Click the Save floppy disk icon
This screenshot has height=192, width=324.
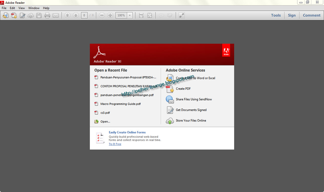click(39, 15)
